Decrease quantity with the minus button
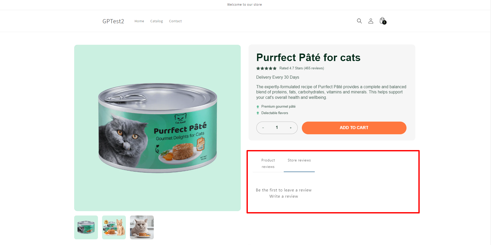 263,128
